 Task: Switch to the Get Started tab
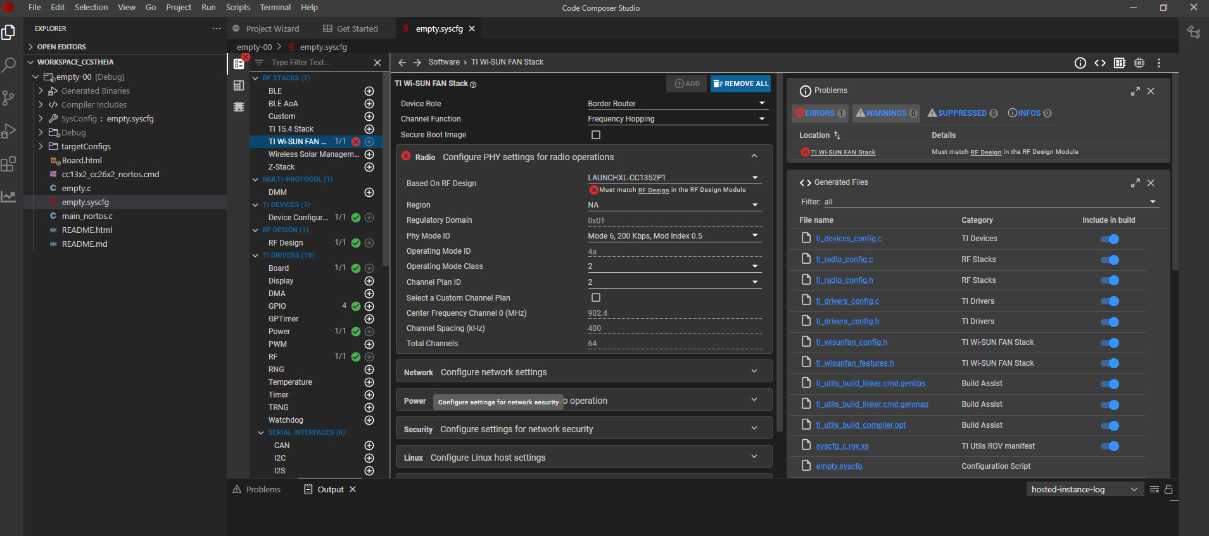point(357,29)
